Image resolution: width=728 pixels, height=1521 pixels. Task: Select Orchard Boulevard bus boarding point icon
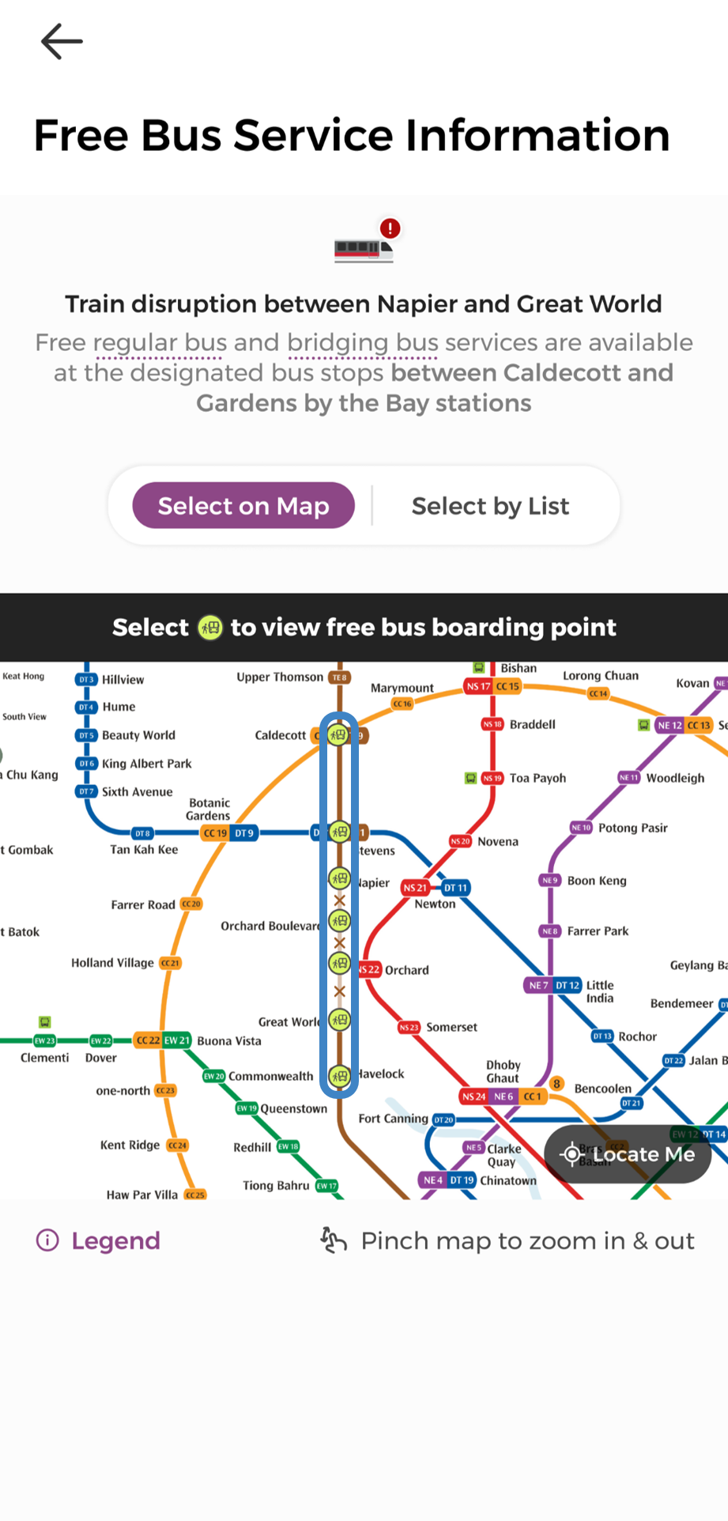[x=339, y=920]
